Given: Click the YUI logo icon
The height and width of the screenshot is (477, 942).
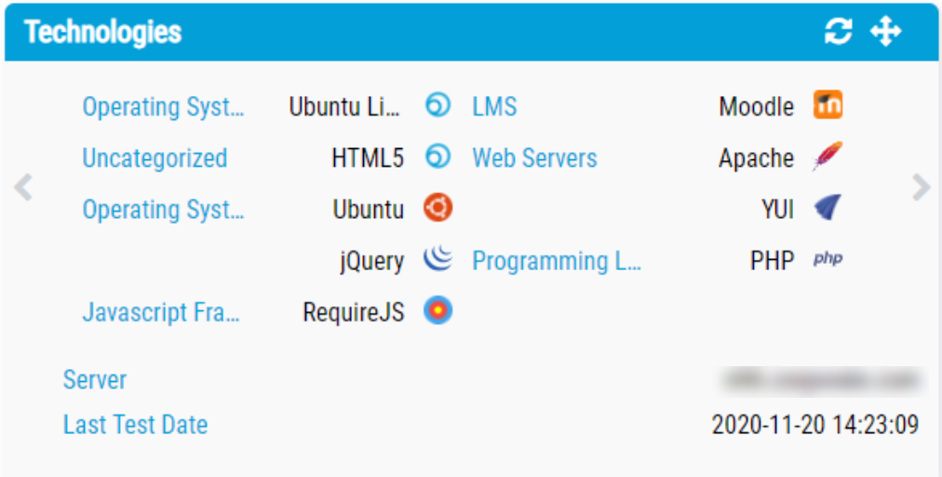Looking at the screenshot, I should [827, 209].
